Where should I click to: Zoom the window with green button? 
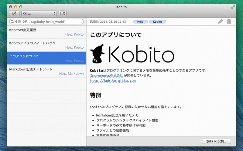pyautogui.click(x=21, y=7)
